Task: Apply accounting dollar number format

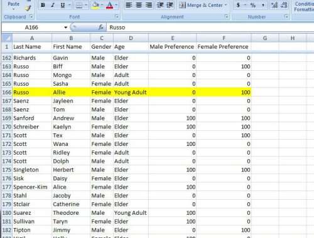Action: [x=238, y=5]
